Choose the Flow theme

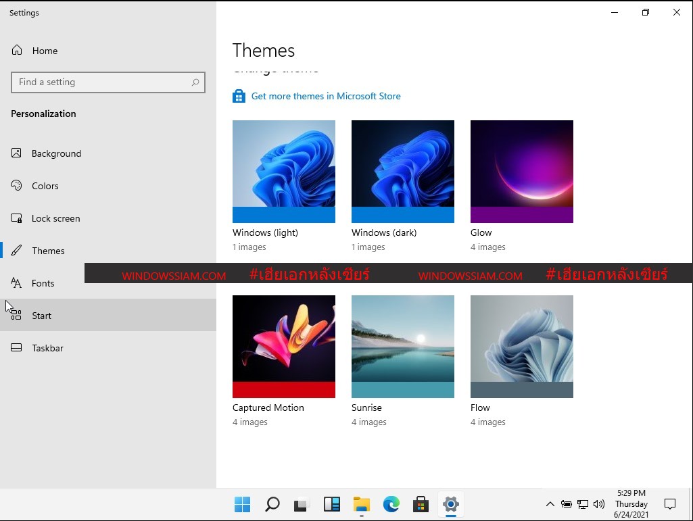pos(521,347)
